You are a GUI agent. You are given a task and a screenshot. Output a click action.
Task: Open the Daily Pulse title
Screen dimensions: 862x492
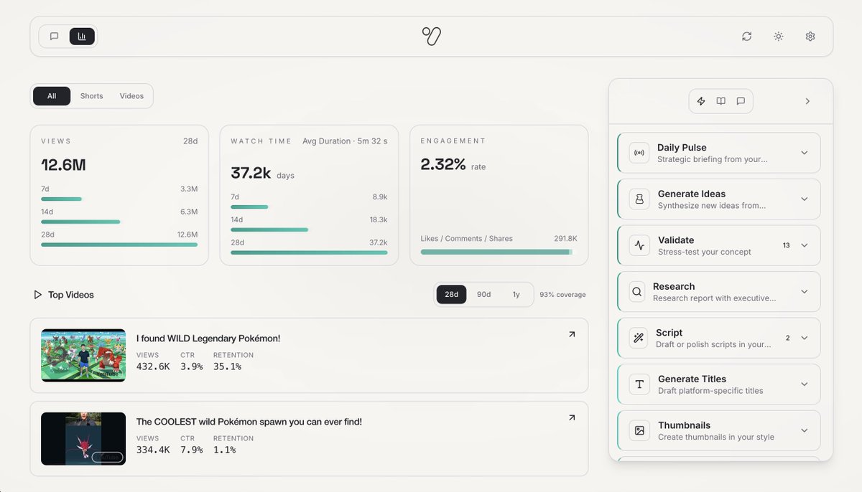click(682, 147)
